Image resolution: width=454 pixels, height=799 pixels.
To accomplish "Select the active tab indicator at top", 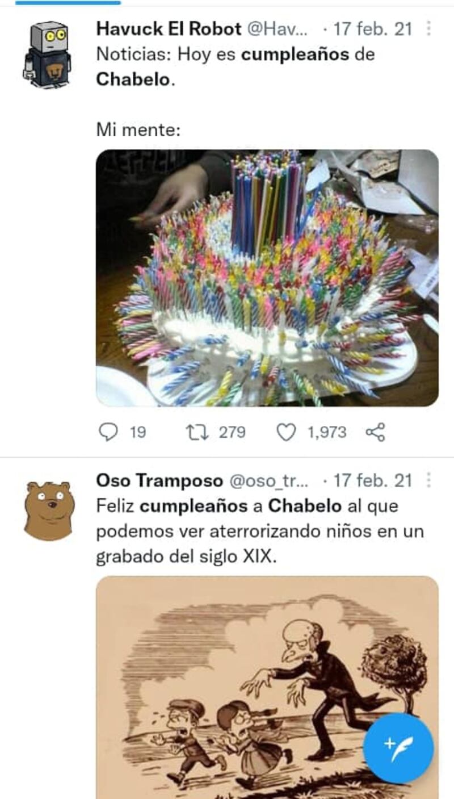I will click(68, 2).
